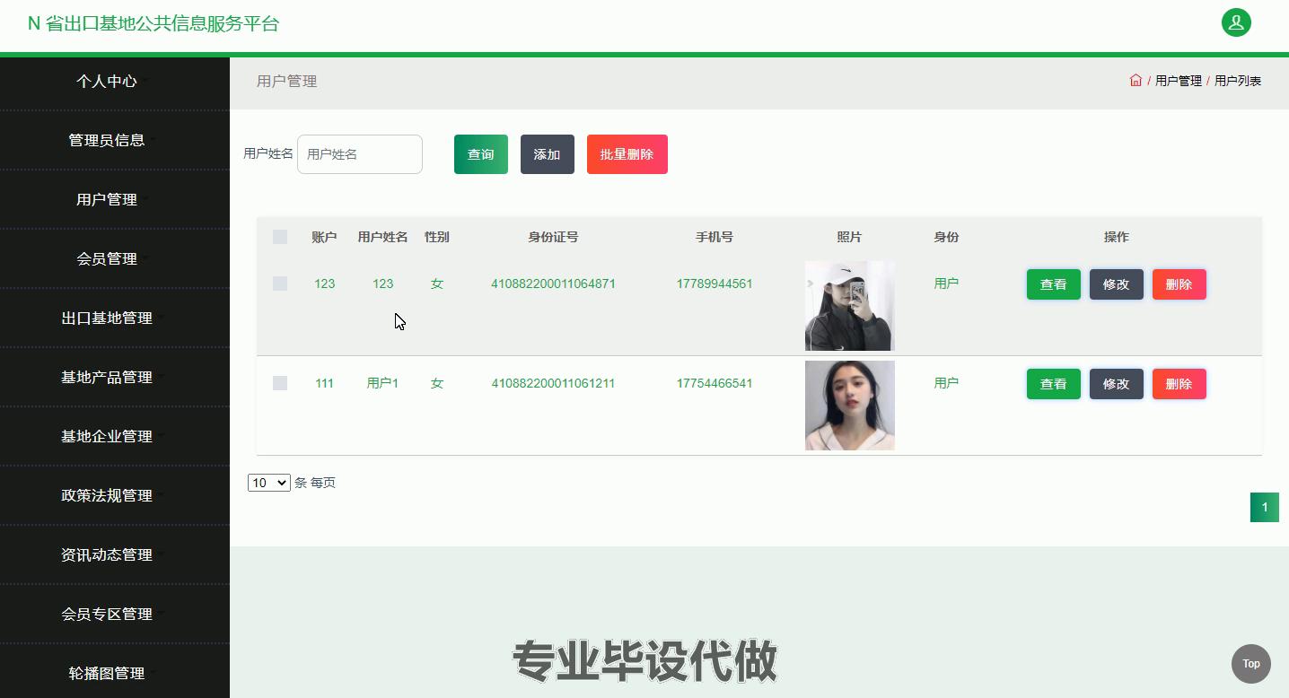This screenshot has width=1289, height=698.
Task: Click phone number 17789944561
Action: coord(715,284)
